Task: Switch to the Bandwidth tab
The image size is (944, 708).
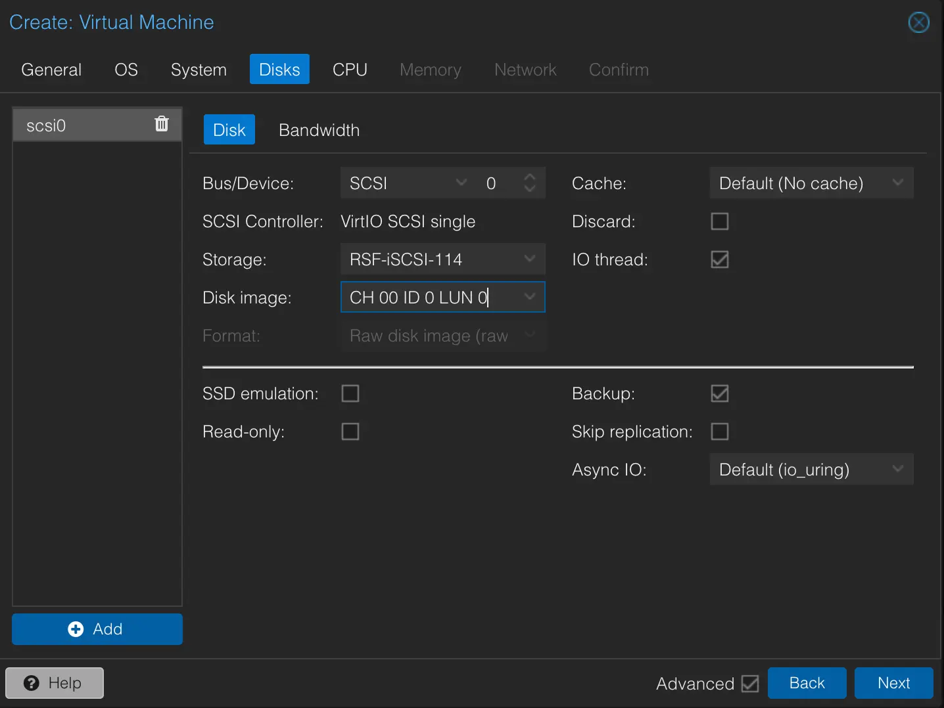Action: click(319, 129)
